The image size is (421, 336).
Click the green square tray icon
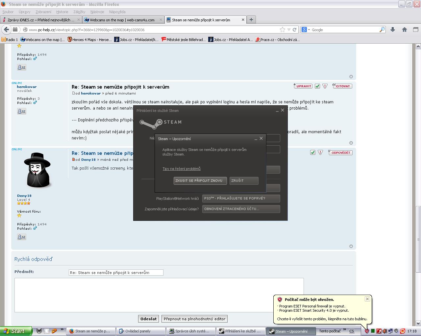coord(373,331)
